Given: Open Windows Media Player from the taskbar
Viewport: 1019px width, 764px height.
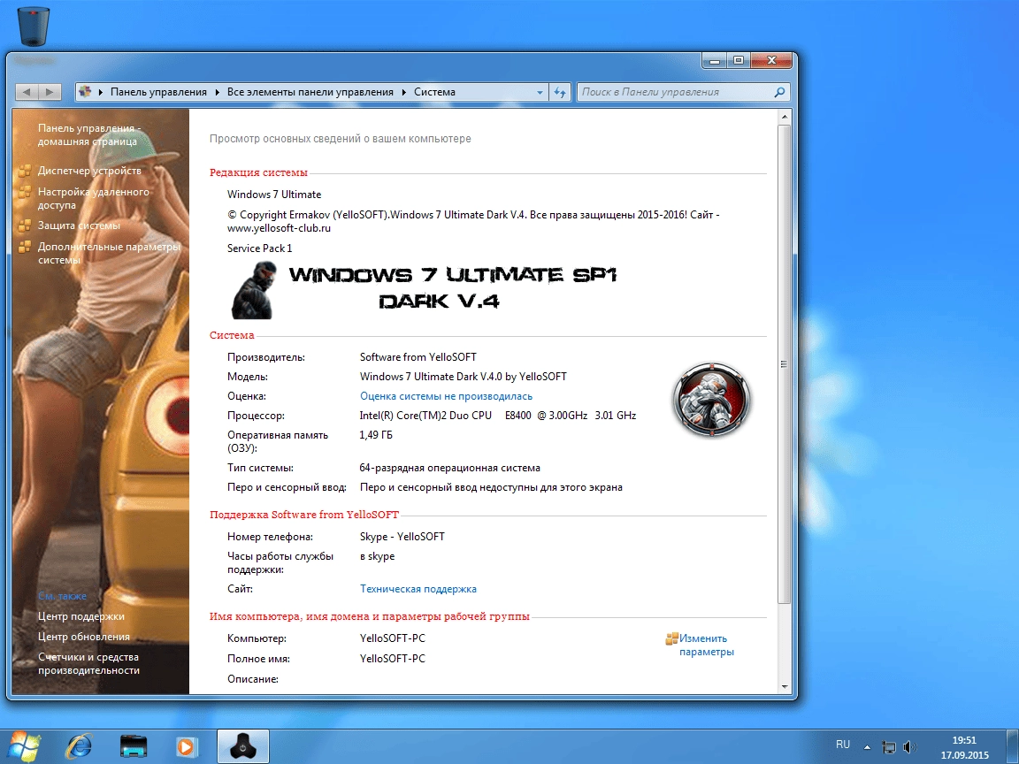Looking at the screenshot, I should (186, 746).
